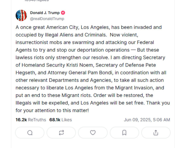Click the red verified checkmark badge
176x148 pixels.
[63, 13]
